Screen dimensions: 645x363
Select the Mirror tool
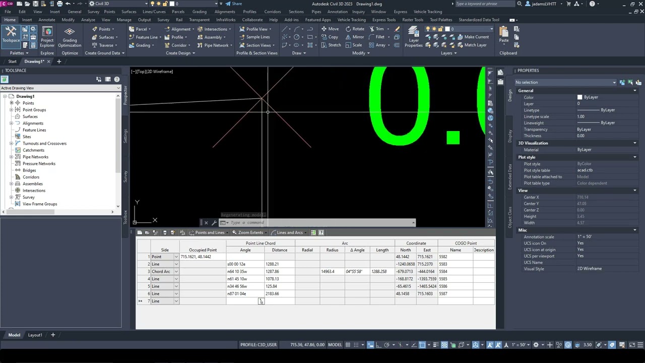tap(355, 37)
